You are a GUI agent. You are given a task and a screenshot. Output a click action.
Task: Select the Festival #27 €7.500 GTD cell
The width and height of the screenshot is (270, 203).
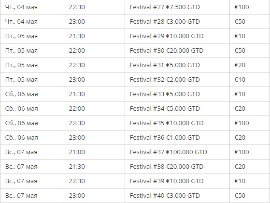coord(165,7)
